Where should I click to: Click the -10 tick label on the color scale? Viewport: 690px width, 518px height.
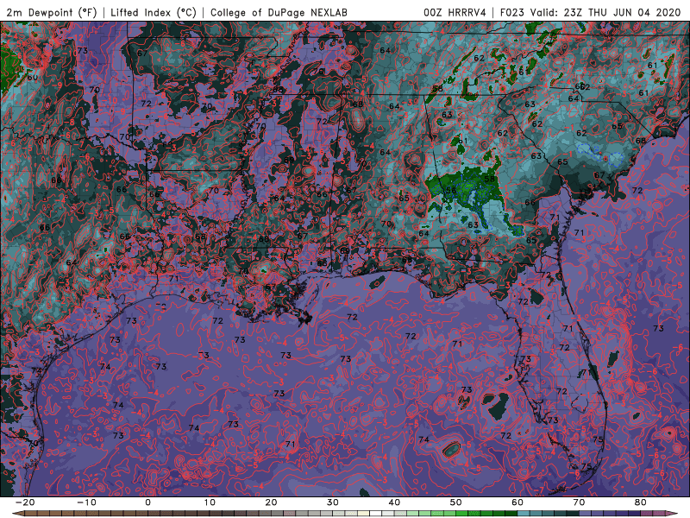pyautogui.click(x=86, y=502)
